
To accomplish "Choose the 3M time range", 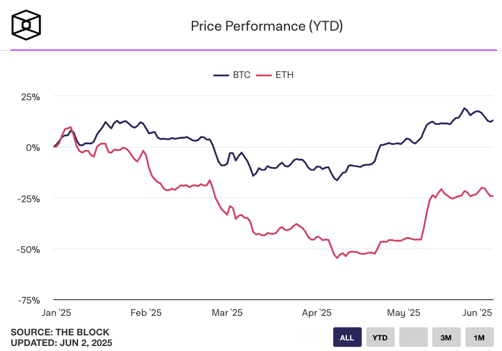I will [446, 338].
